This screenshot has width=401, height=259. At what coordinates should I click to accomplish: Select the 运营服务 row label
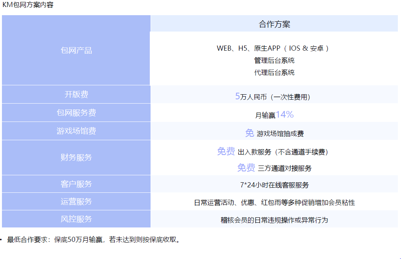76,201
